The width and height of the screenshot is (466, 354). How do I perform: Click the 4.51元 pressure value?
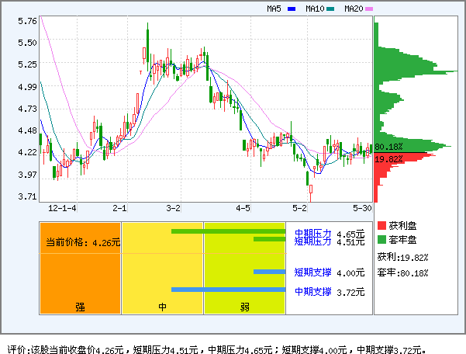pos(350,242)
